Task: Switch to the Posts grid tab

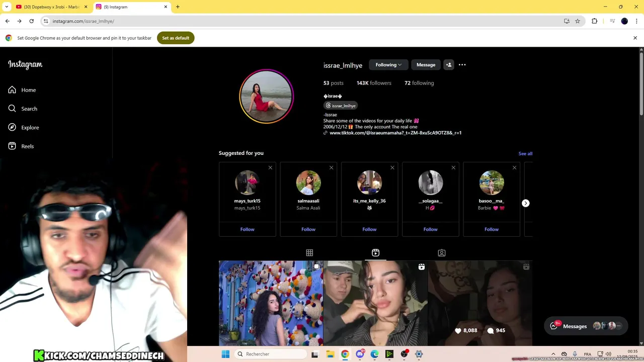Action: coord(309,253)
